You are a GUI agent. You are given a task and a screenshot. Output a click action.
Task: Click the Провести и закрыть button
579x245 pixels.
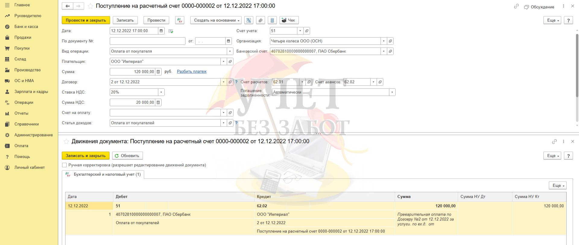tap(86, 20)
